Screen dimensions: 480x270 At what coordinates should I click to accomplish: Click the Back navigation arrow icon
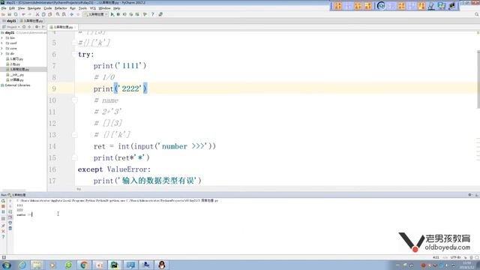pyautogui.click(x=72, y=14)
